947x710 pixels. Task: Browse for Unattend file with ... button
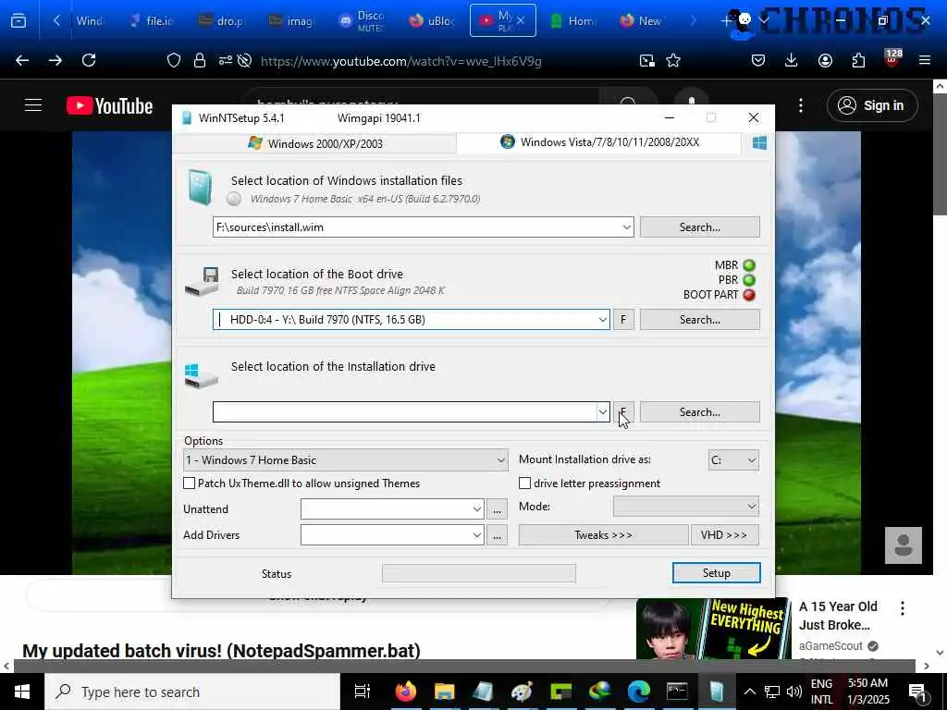tap(497, 509)
